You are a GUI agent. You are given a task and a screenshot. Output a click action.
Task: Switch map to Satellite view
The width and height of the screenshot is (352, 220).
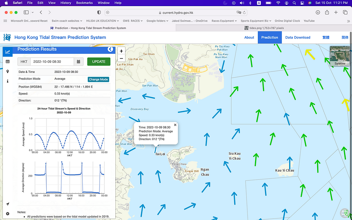coord(340,56)
